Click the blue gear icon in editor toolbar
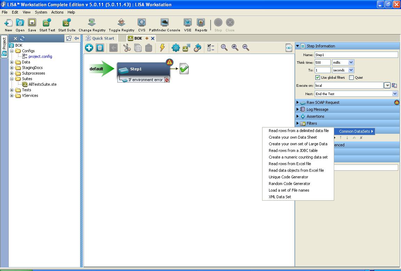This screenshot has width=401, height=271. (176, 48)
